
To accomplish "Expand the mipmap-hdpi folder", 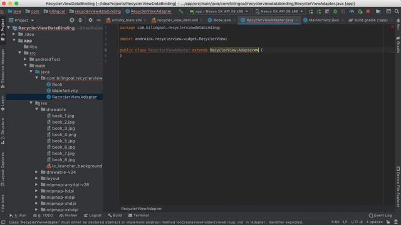I will point(36,191).
